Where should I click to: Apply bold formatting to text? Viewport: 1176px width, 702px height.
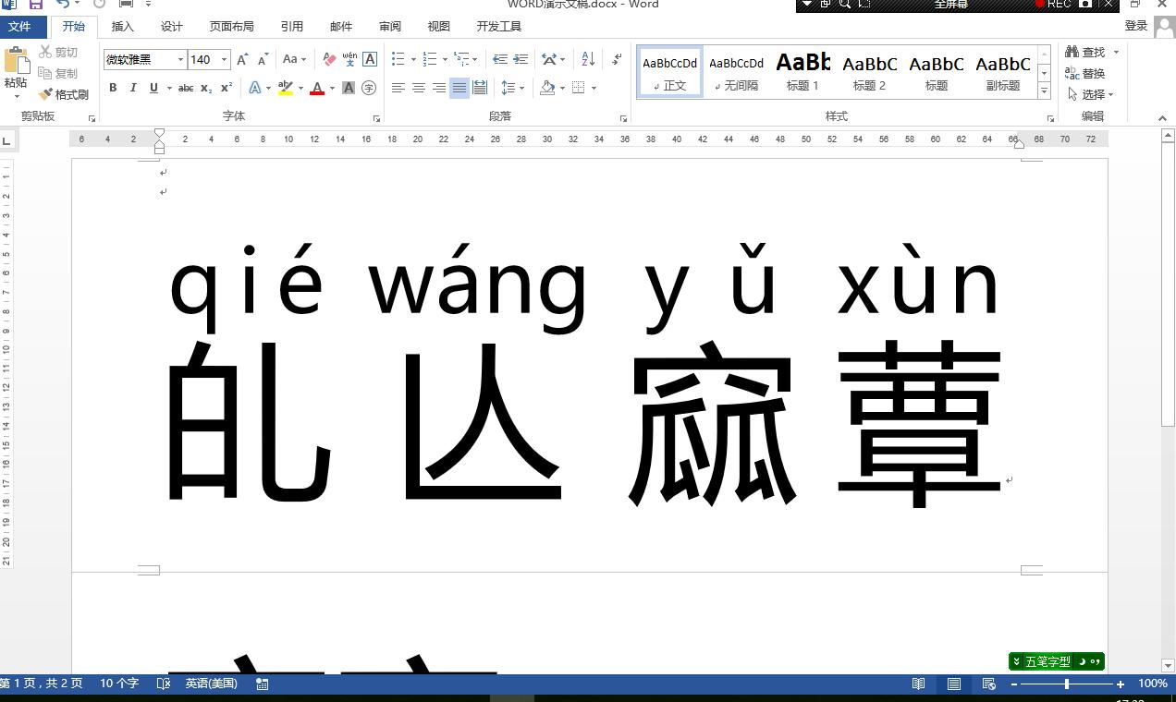click(113, 88)
